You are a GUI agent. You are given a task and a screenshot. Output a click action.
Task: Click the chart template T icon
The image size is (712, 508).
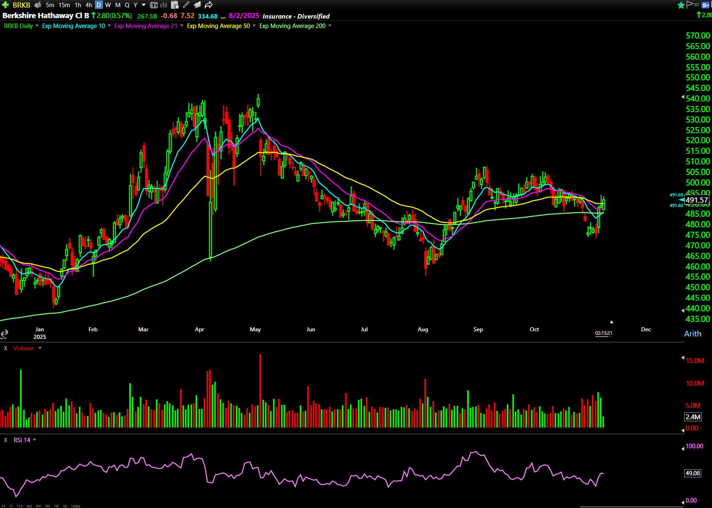(154, 5)
